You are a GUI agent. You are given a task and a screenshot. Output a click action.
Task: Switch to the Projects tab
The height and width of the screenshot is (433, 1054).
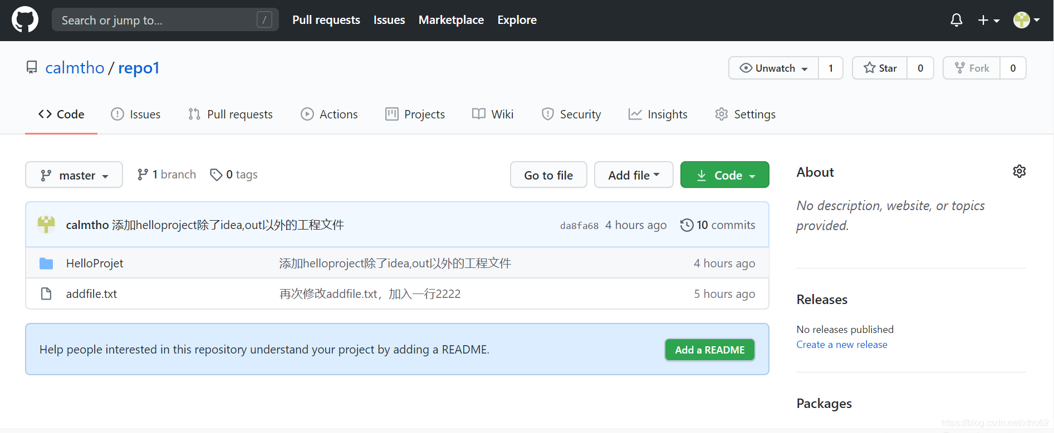(x=415, y=115)
